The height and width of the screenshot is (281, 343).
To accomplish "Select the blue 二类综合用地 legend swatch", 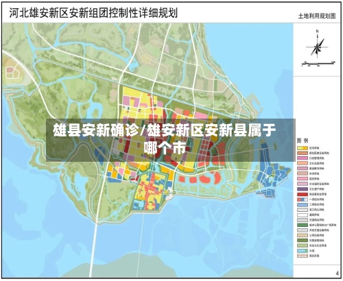I will tap(303, 205).
